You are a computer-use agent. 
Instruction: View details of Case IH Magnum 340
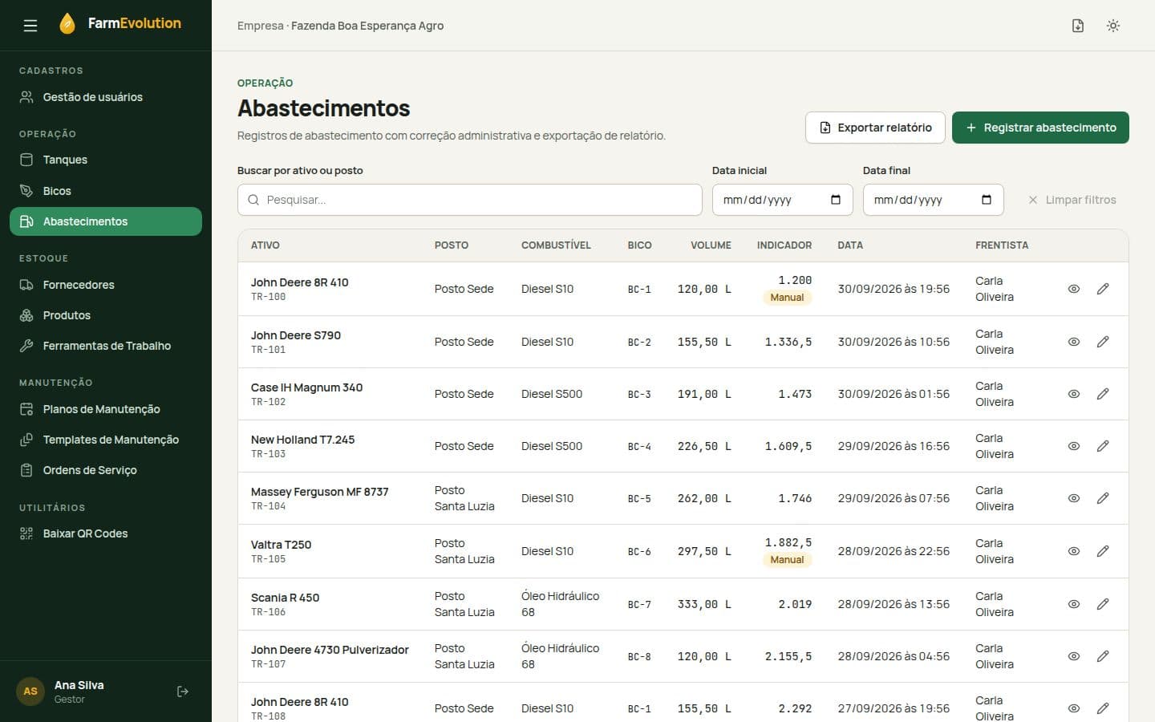click(x=1074, y=394)
